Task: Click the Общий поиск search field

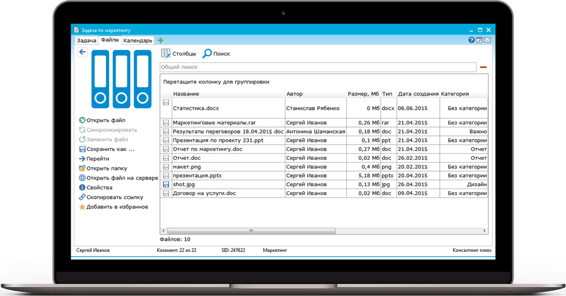Action: [x=317, y=67]
